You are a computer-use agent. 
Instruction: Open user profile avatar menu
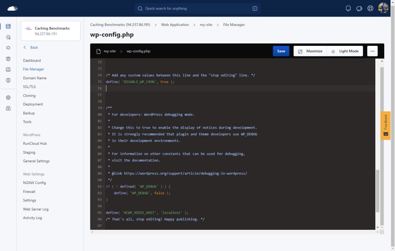point(383,8)
